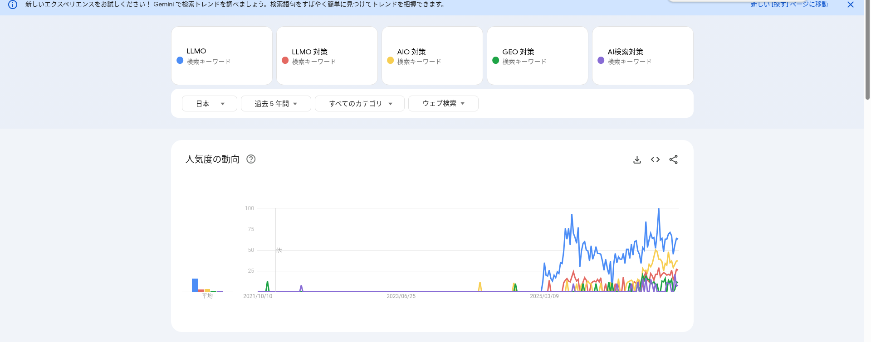Image resolution: width=871 pixels, height=342 pixels.
Task: Select the AI検索対策 search term card
Action: click(x=643, y=56)
